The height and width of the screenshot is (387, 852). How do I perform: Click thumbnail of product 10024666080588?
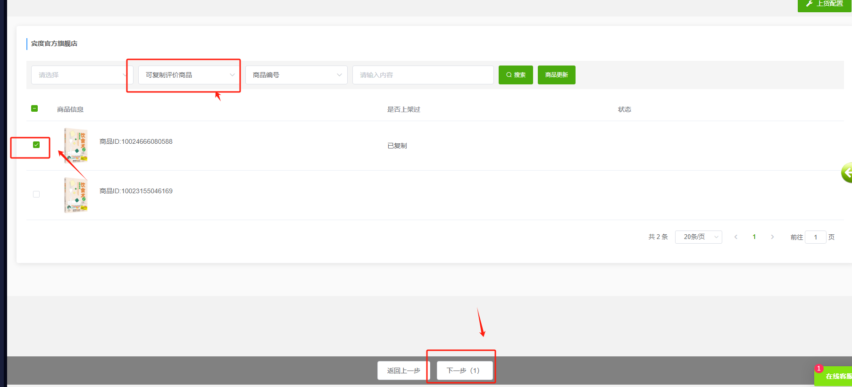point(76,145)
